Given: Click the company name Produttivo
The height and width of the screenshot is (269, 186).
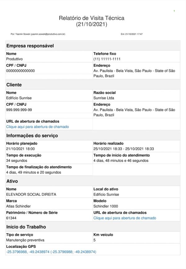Looking at the screenshot, I should (15, 59).
